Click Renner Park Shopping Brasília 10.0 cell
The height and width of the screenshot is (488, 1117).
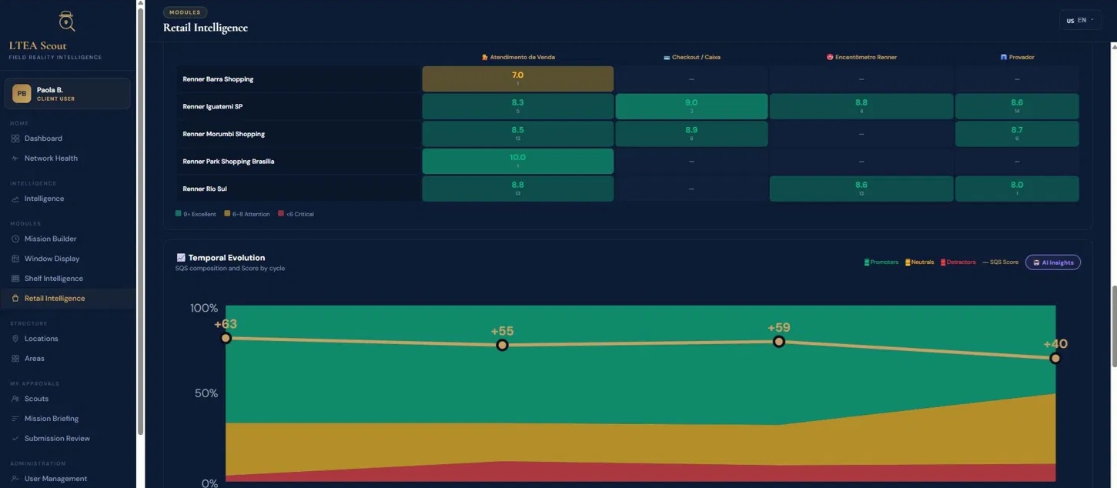pos(518,161)
